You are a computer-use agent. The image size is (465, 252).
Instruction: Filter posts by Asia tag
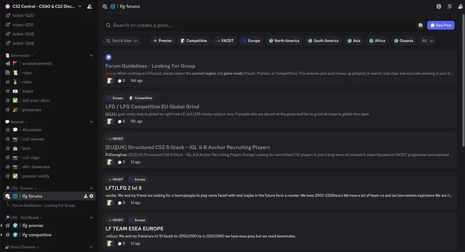(354, 41)
